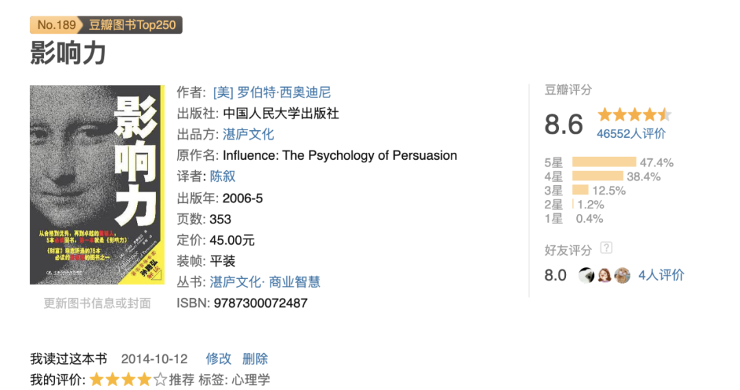This screenshot has height=390, width=740.
Task: Open the 湛庐文化 producer link
Action: click(x=248, y=134)
